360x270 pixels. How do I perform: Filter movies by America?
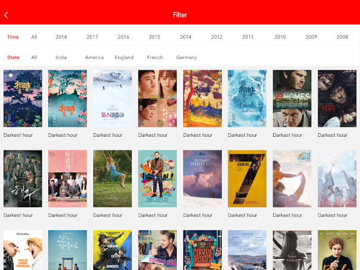pyautogui.click(x=94, y=58)
